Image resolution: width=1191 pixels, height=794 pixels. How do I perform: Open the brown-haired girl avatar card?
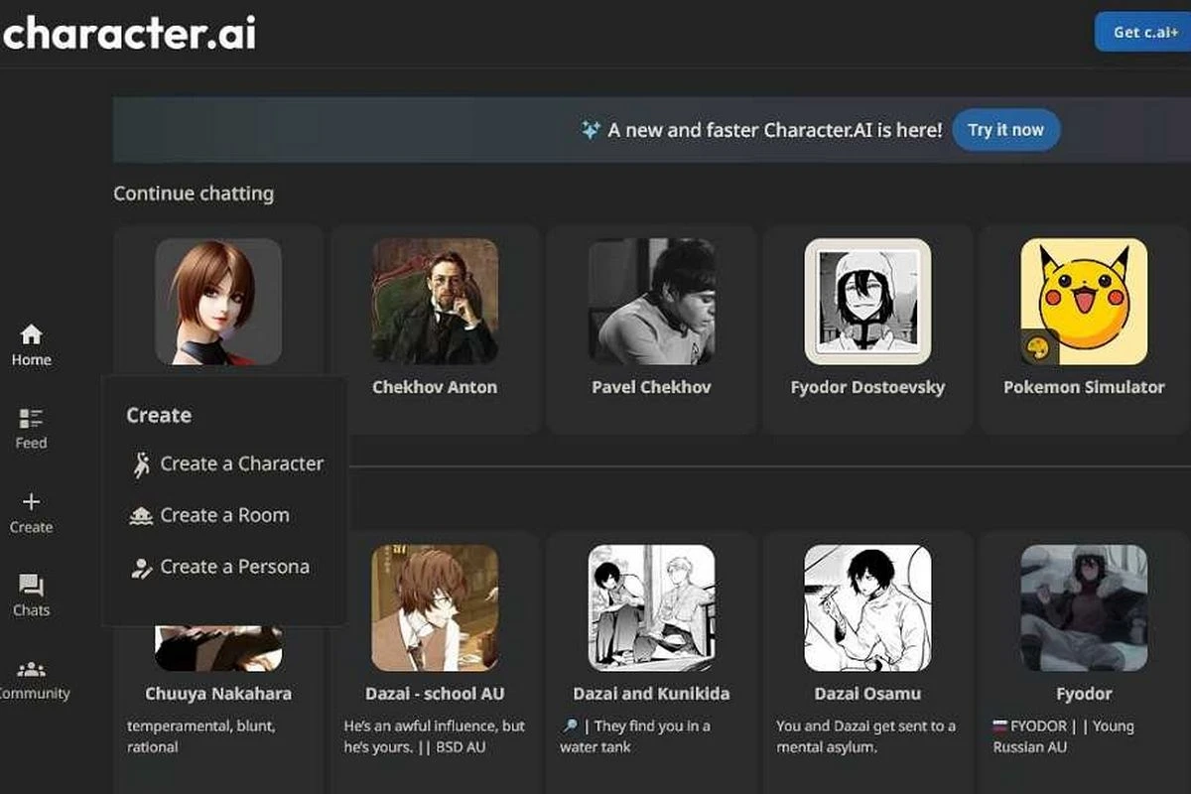tap(218, 302)
